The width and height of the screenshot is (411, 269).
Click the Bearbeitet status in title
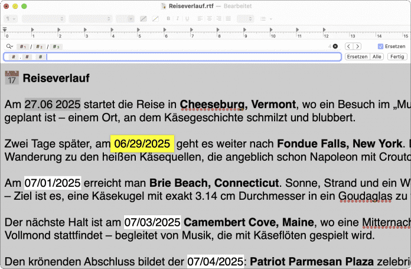(238, 6)
